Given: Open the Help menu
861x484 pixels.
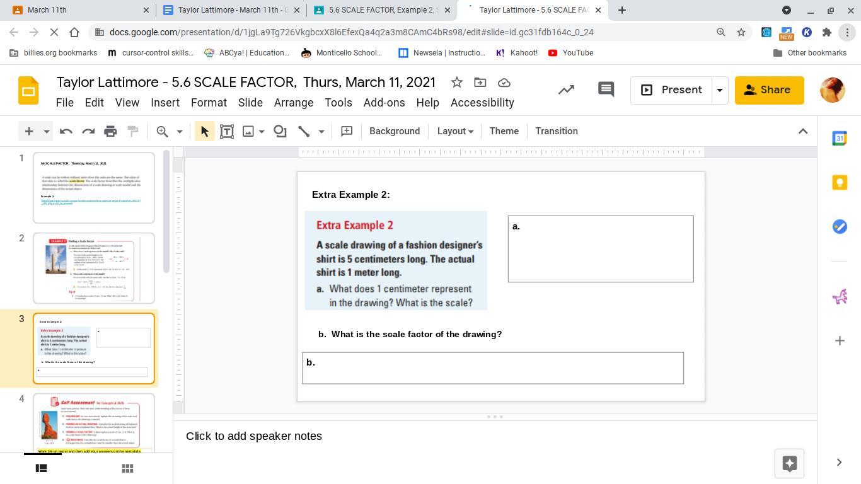Looking at the screenshot, I should (427, 103).
